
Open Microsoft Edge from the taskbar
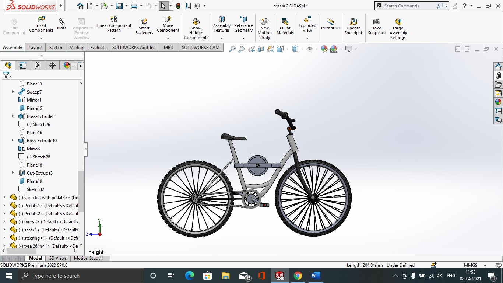pos(189,276)
